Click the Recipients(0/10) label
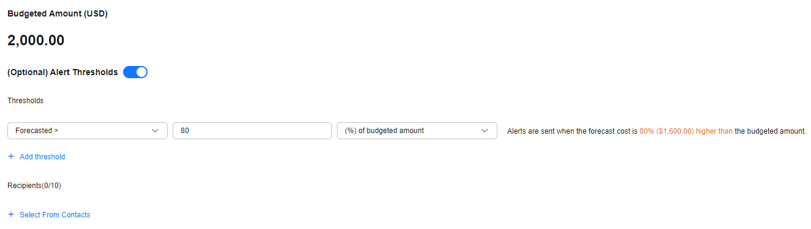This screenshot has width=811, height=229. (x=34, y=186)
